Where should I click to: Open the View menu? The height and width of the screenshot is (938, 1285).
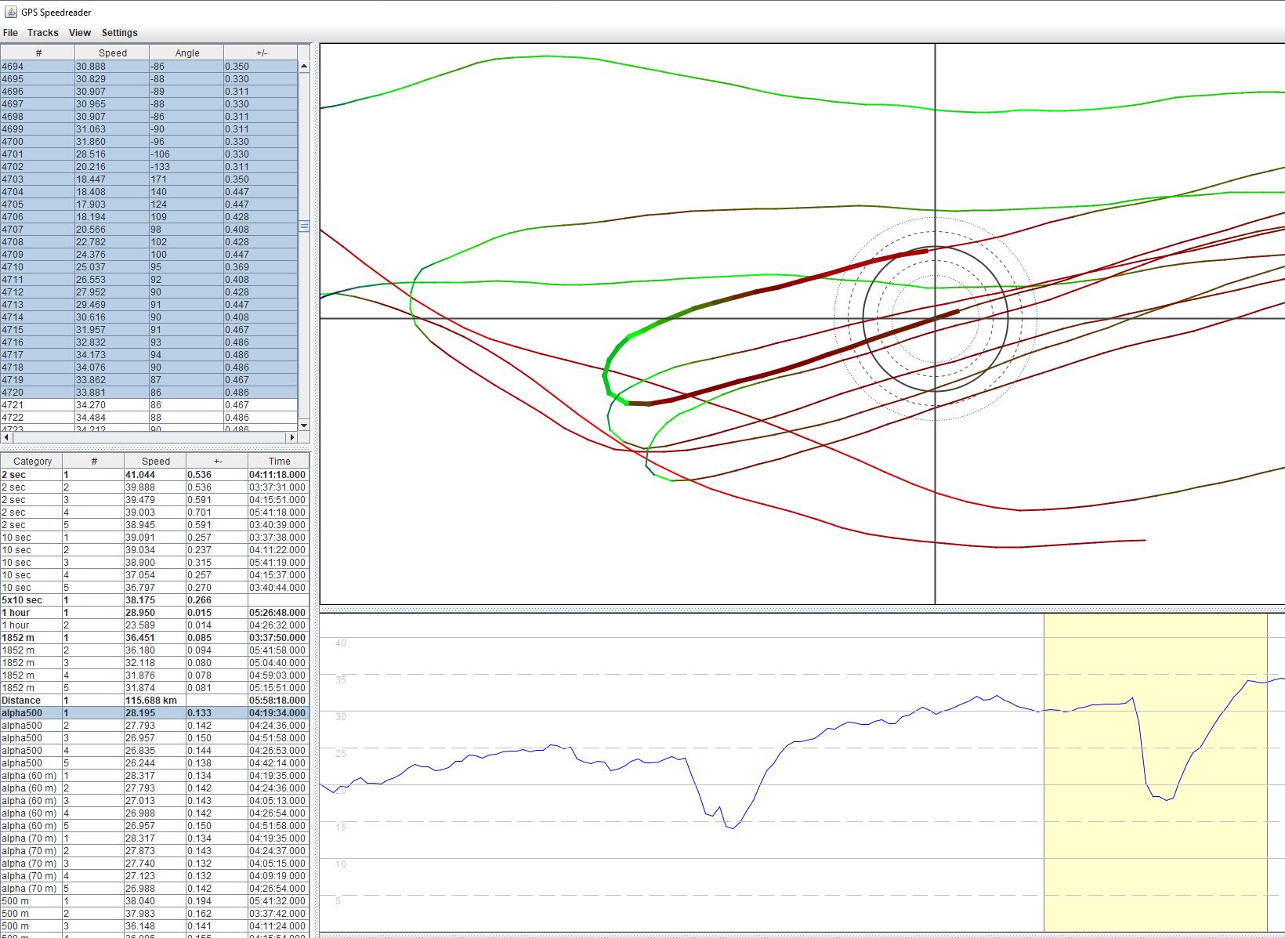click(x=79, y=33)
